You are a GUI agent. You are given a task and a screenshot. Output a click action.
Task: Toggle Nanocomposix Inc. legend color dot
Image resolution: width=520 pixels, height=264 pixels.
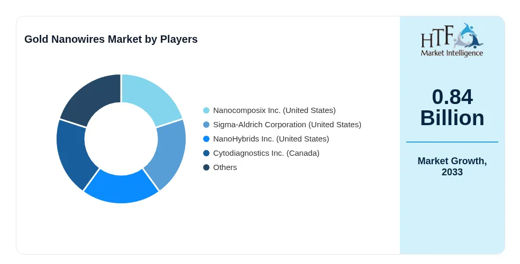point(206,110)
